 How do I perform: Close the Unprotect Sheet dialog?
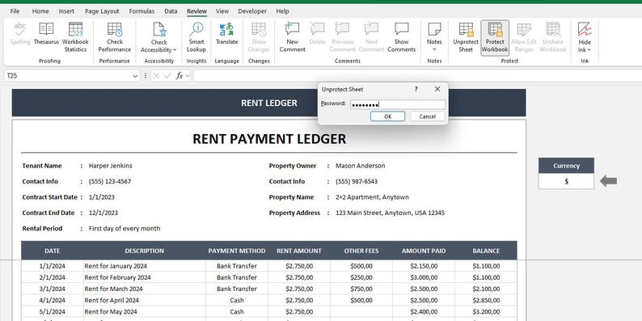tap(437, 89)
